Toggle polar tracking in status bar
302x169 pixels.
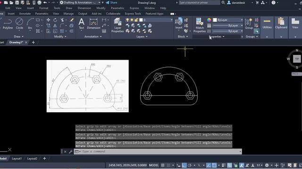[x=190, y=165]
